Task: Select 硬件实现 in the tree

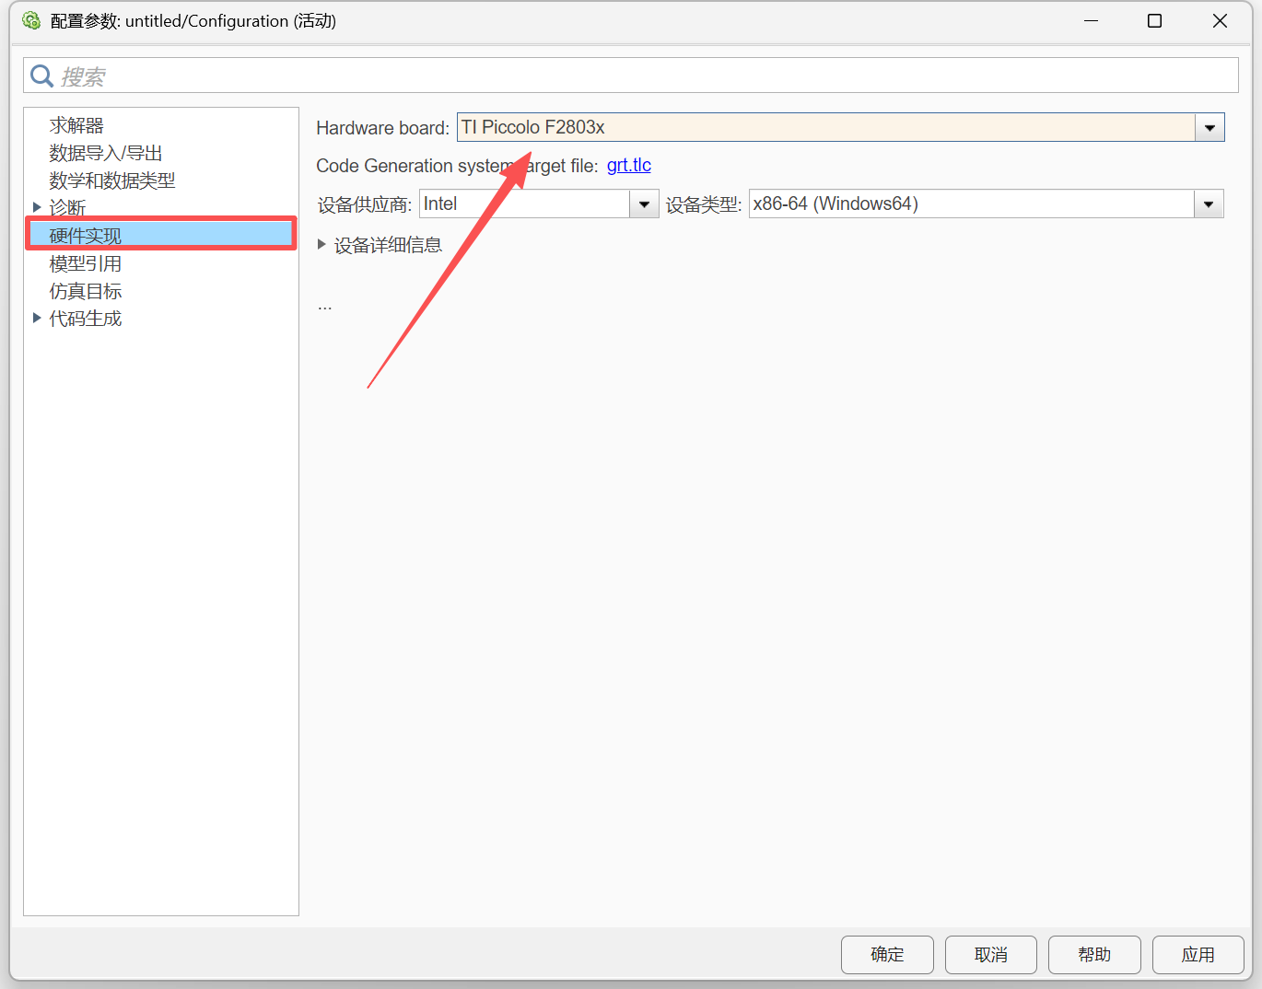Action: (x=161, y=234)
